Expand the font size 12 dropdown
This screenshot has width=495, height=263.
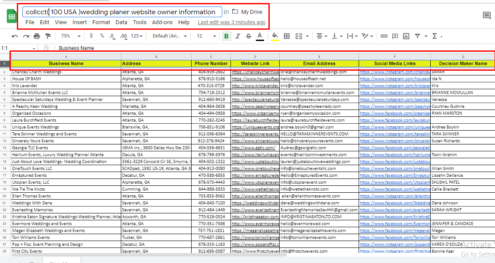[x=206, y=36]
